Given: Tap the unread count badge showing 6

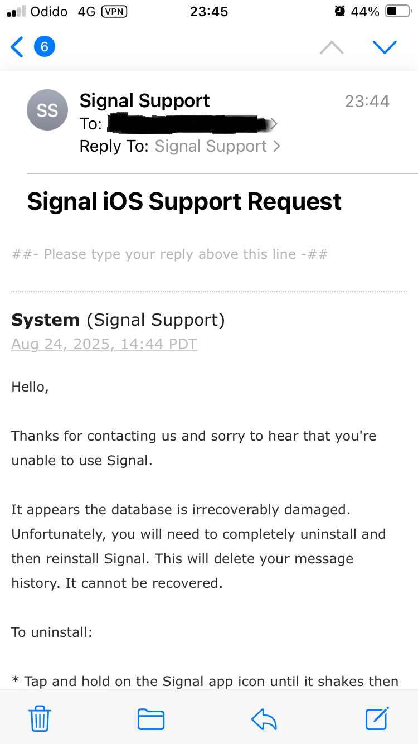Looking at the screenshot, I should 45,47.
